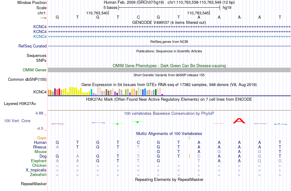The image size is (291, 191).
Task: Click the orange gap marker in Dog row
Action: [x=189, y=156]
